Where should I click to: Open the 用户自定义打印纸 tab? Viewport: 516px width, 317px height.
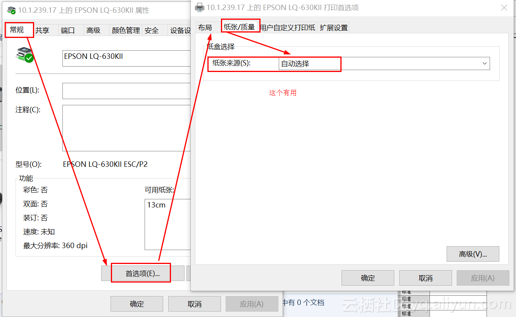[x=287, y=28]
